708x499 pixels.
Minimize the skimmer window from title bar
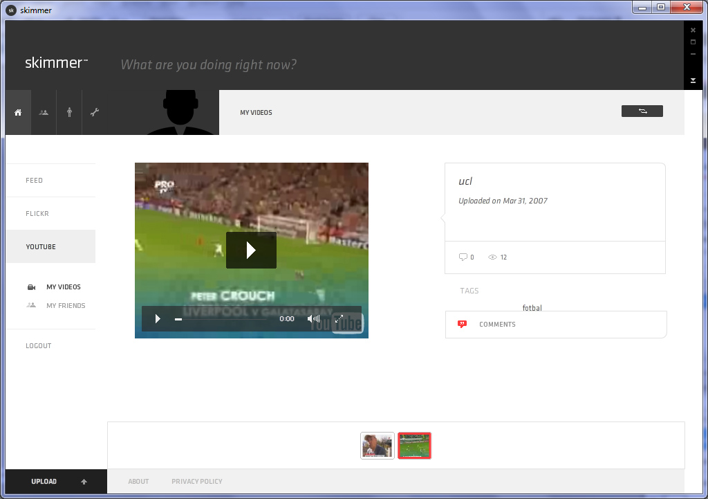coord(642,7)
